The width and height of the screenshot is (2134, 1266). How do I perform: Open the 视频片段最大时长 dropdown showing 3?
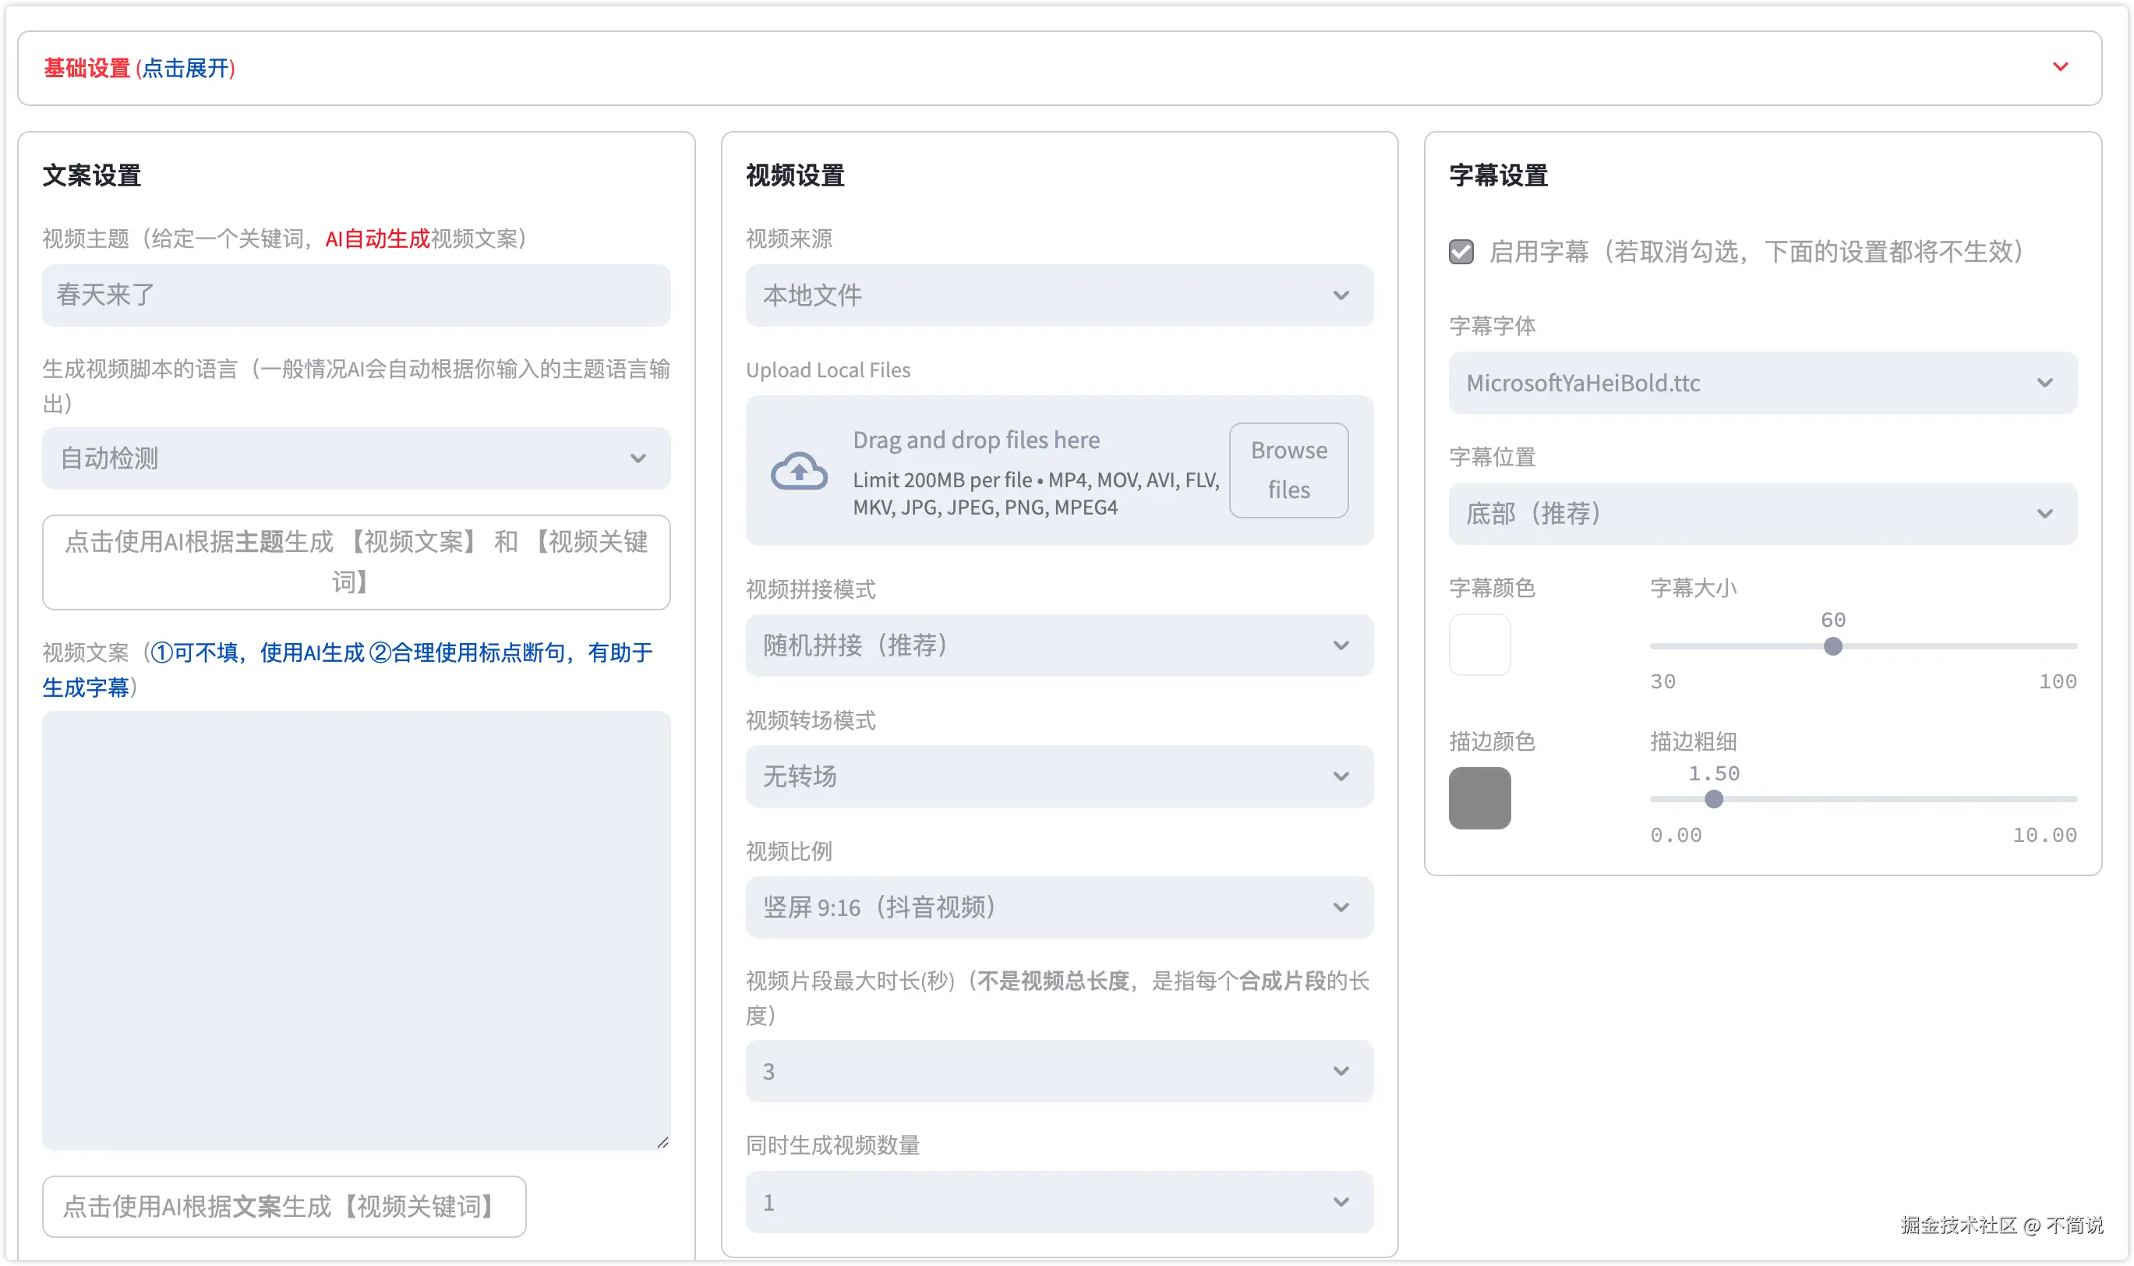[x=1059, y=1071]
